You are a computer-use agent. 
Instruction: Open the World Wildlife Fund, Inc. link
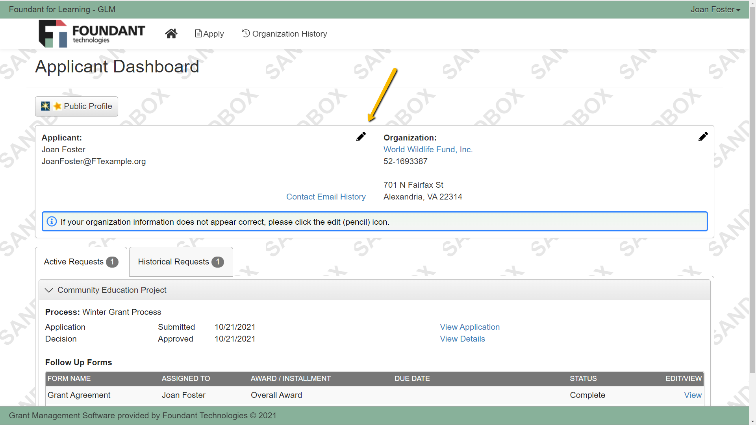tap(428, 150)
